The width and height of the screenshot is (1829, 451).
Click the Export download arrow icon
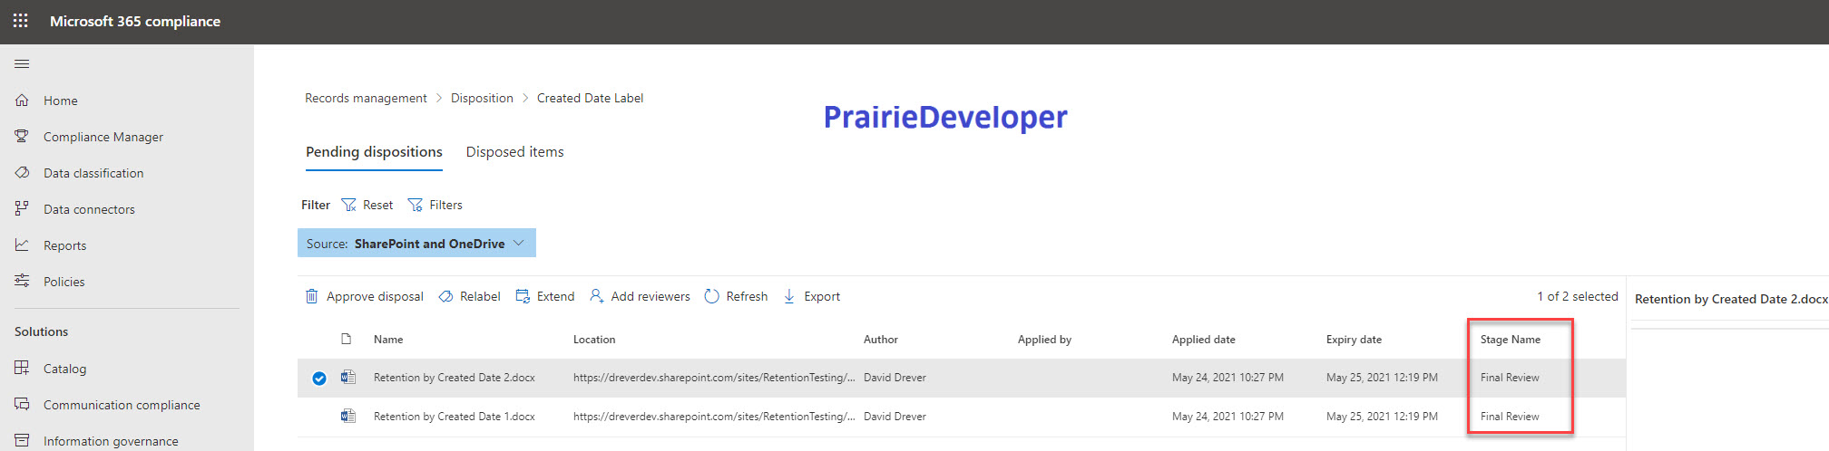pyautogui.click(x=789, y=296)
